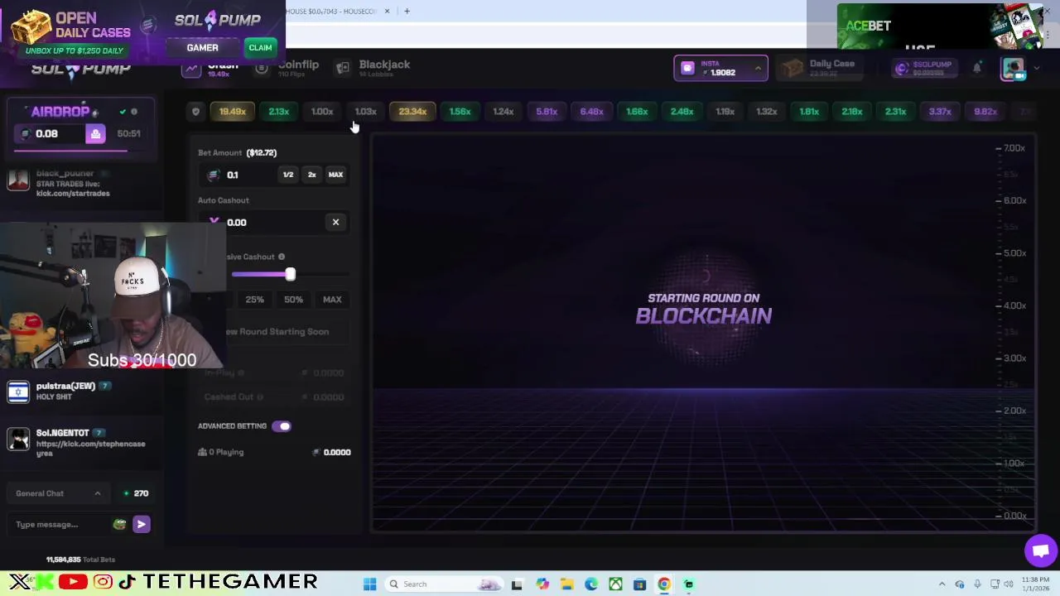The width and height of the screenshot is (1060, 596).
Task: Click the profile avatar in the header
Action: [1014, 69]
